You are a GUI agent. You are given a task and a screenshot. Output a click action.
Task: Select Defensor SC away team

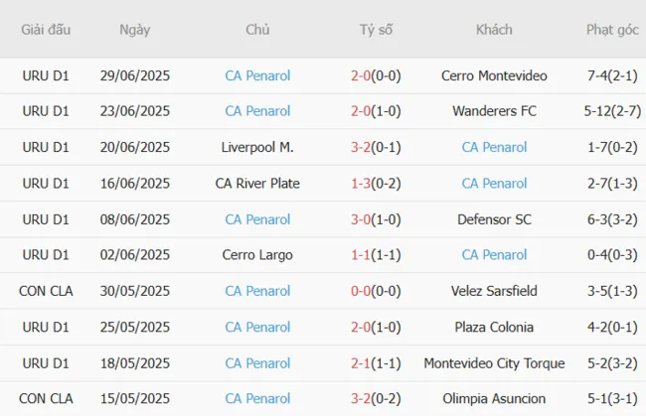pyautogui.click(x=494, y=218)
